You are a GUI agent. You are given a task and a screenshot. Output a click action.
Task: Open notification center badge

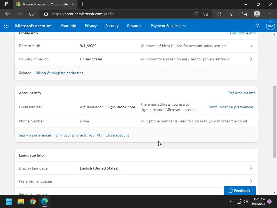(x=269, y=201)
